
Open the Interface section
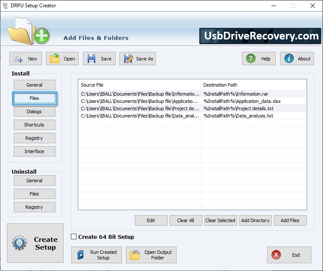click(x=34, y=151)
